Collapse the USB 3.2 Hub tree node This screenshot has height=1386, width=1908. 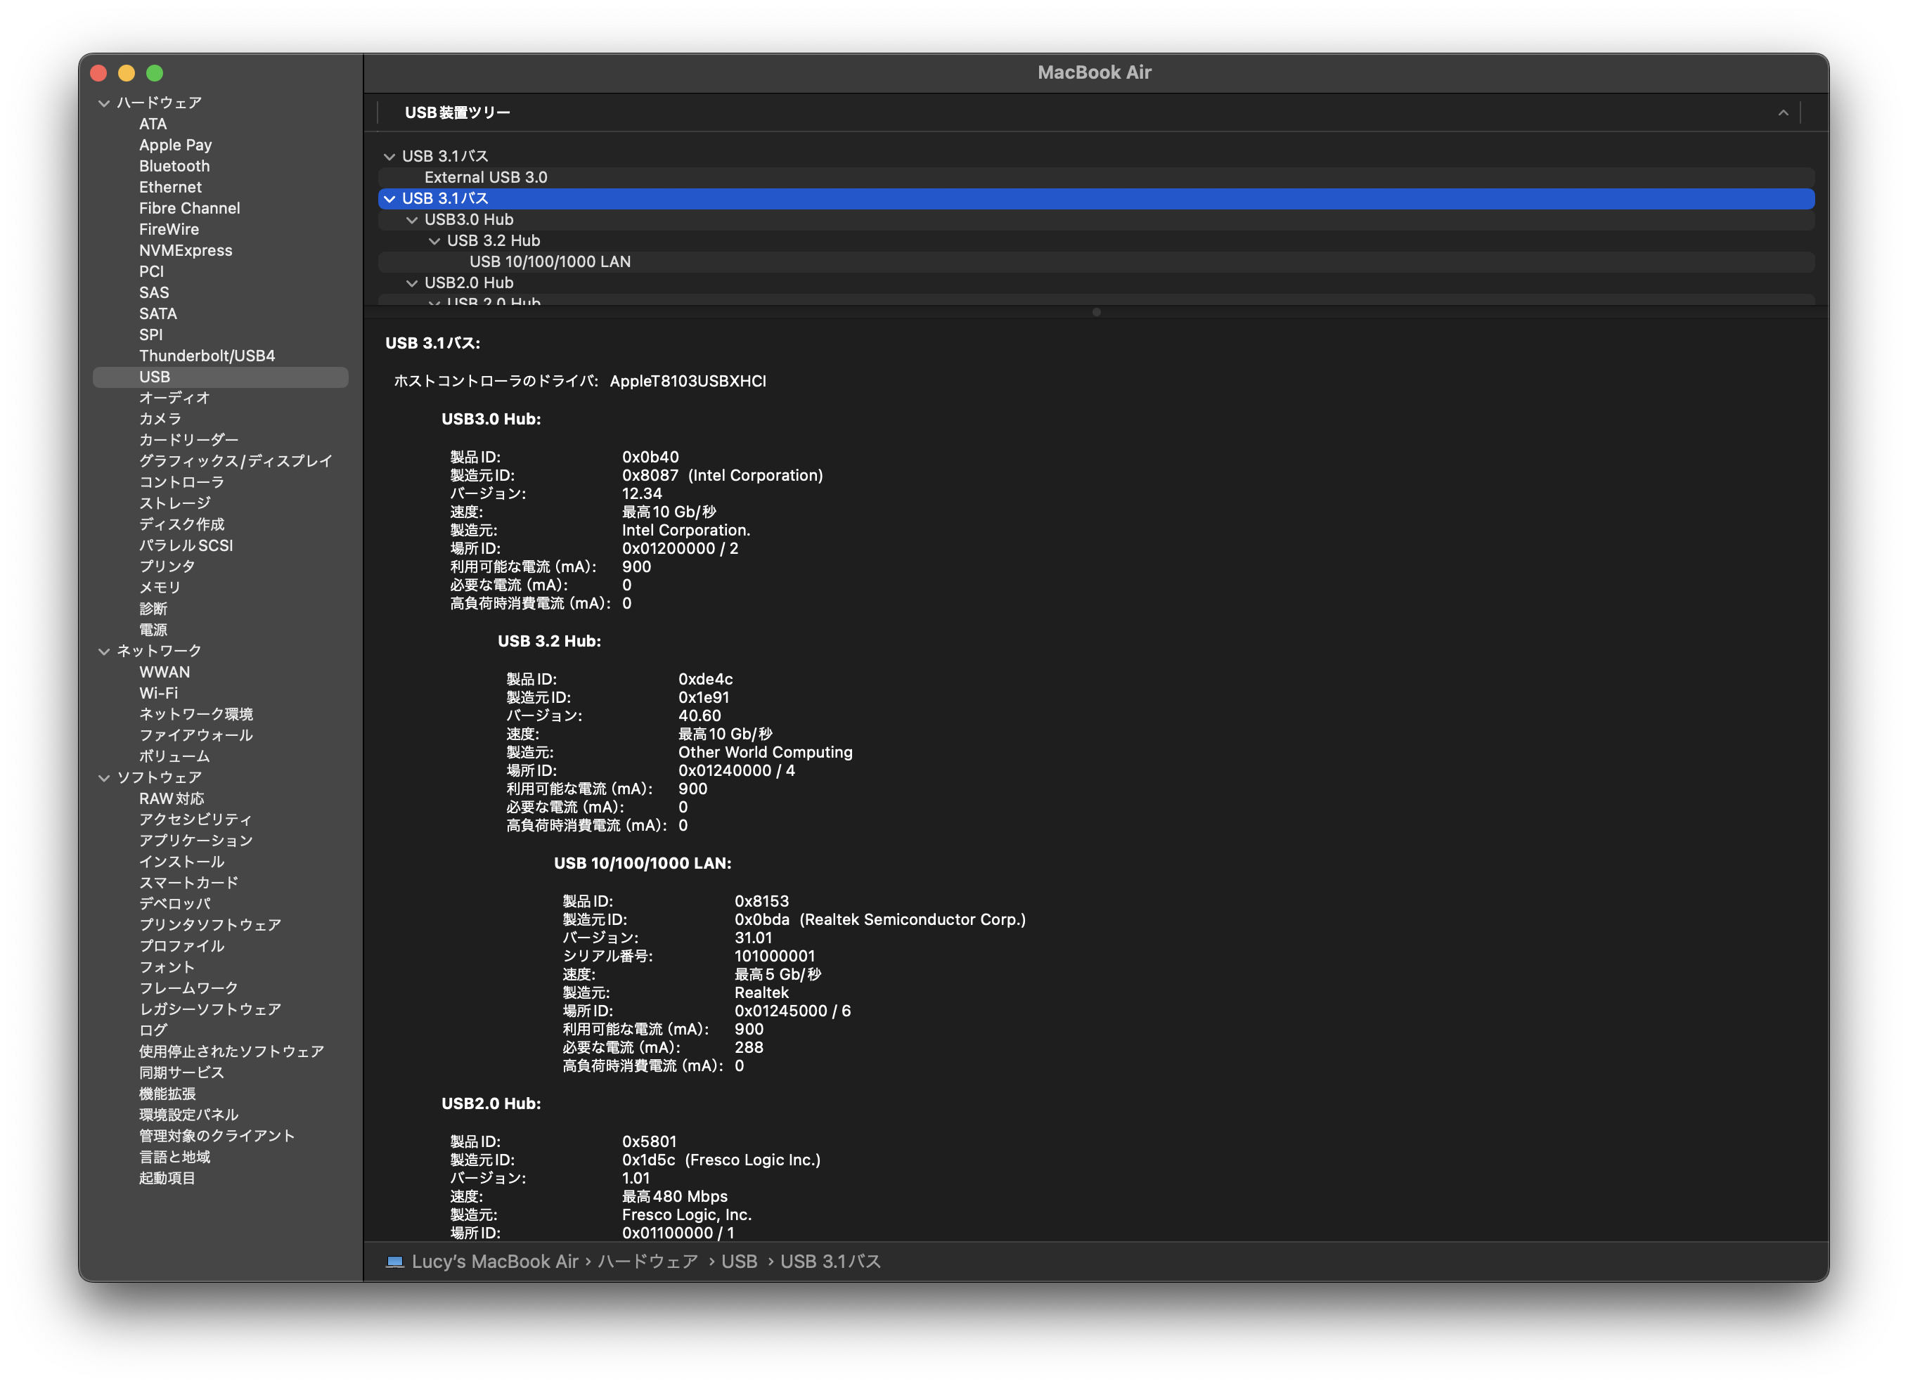[434, 241]
